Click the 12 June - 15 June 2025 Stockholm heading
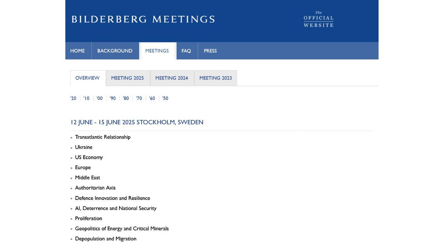This screenshot has width=444, height=249. [137, 122]
